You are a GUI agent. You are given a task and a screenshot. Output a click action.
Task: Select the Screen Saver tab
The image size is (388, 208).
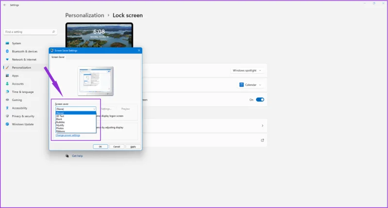(x=58, y=57)
